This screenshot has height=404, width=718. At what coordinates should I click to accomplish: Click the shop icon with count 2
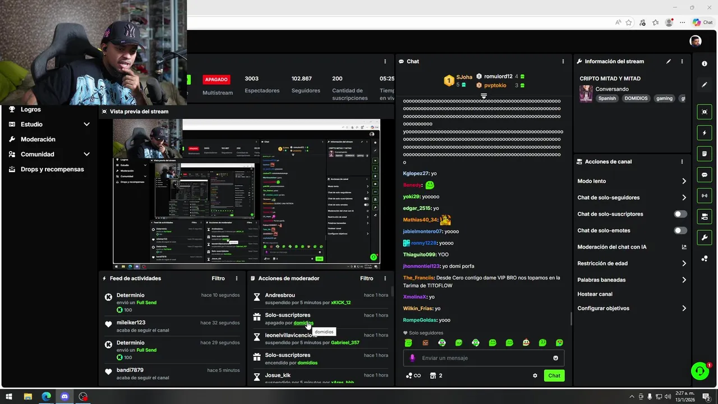pos(436,375)
